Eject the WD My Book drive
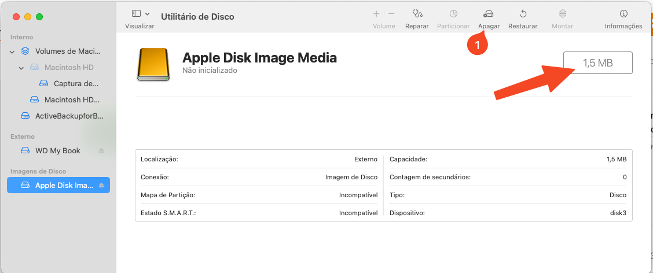653x273 pixels. coord(101,150)
